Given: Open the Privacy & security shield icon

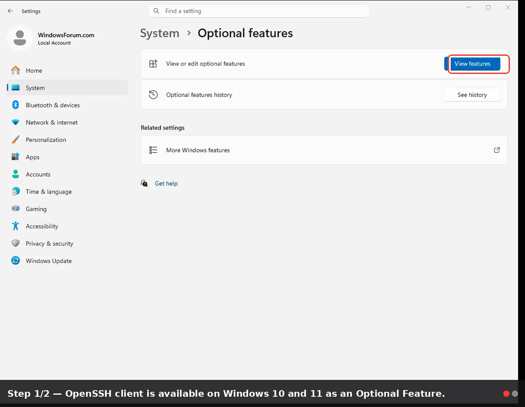Looking at the screenshot, I should point(16,243).
